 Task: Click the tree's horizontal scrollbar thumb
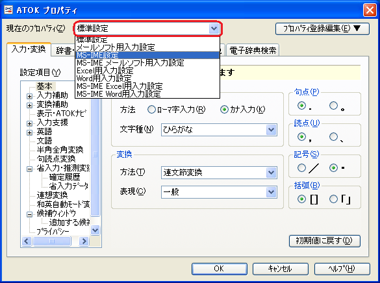52,241
